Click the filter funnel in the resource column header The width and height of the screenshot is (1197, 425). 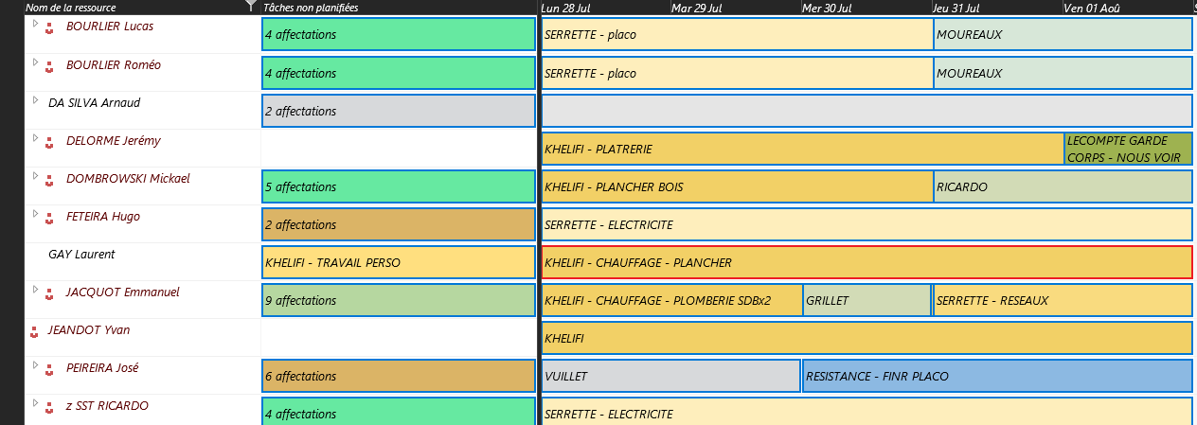pos(250,7)
